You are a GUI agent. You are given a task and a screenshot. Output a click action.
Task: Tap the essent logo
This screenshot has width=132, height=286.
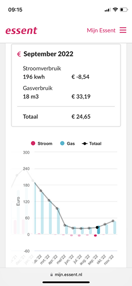21,30
